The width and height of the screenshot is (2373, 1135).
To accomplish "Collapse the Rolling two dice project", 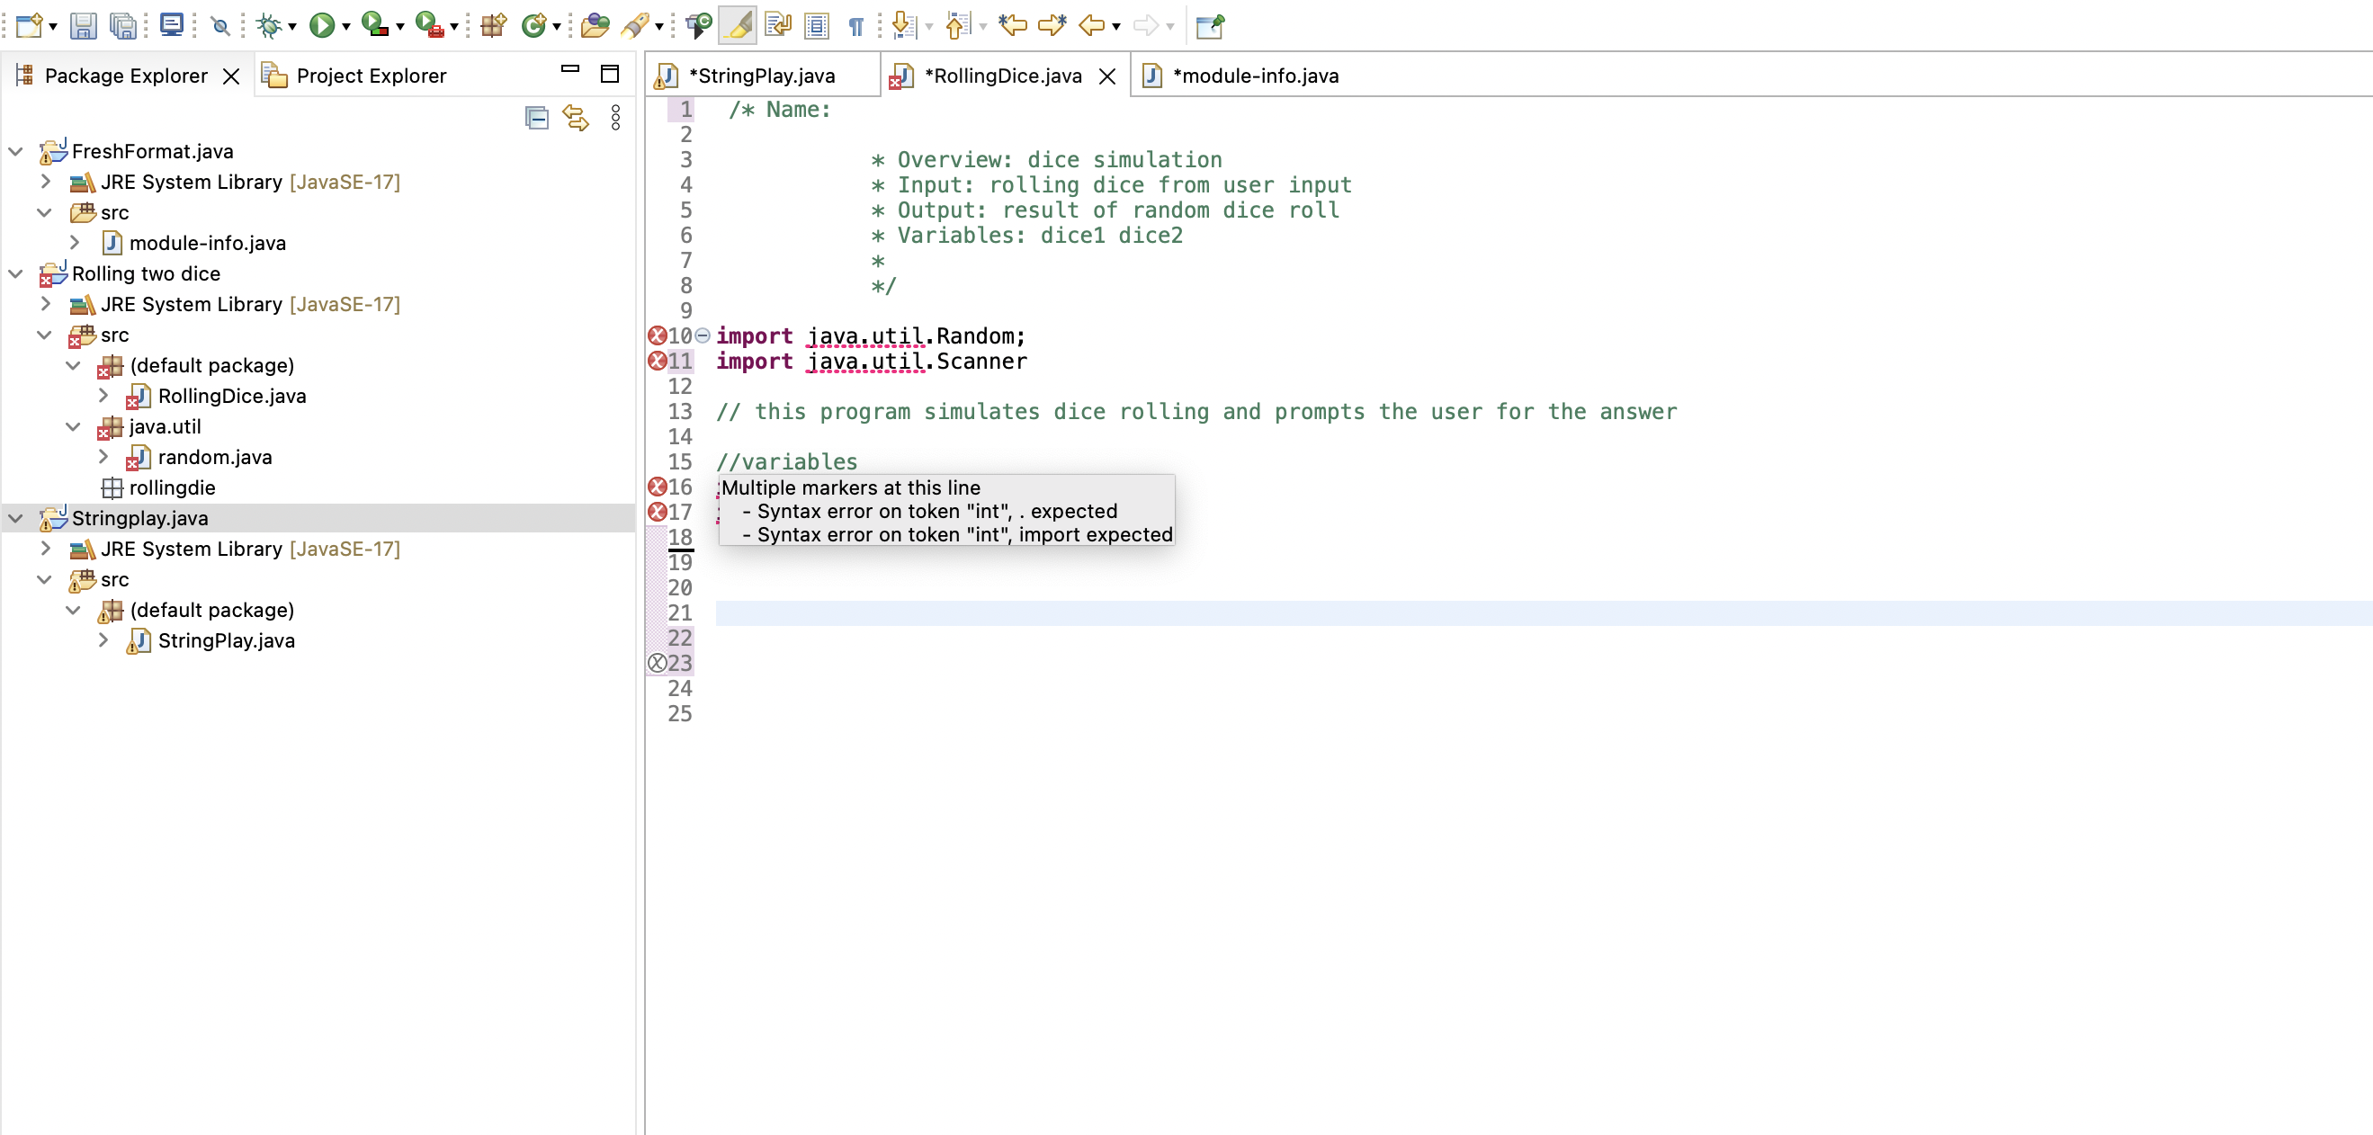I will [13, 273].
